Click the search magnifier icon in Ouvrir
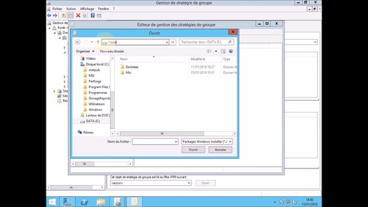Viewport: 368px width, 207px height. point(230,42)
